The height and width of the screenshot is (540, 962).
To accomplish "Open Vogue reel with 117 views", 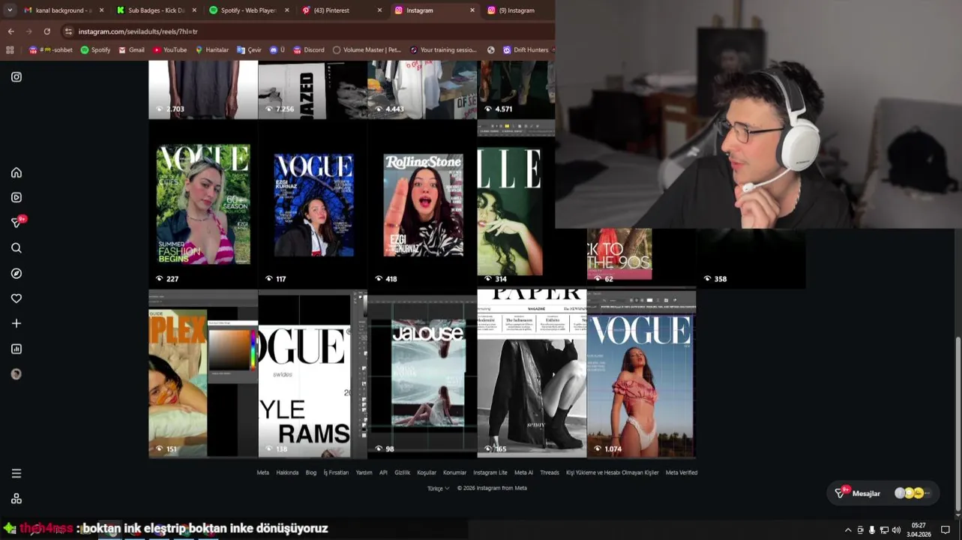I will [x=313, y=204].
